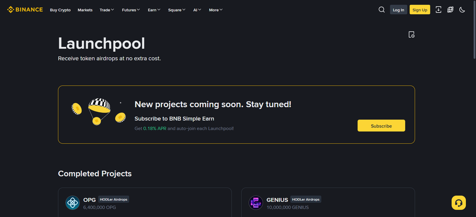Click Completed Projects heading

95,173
